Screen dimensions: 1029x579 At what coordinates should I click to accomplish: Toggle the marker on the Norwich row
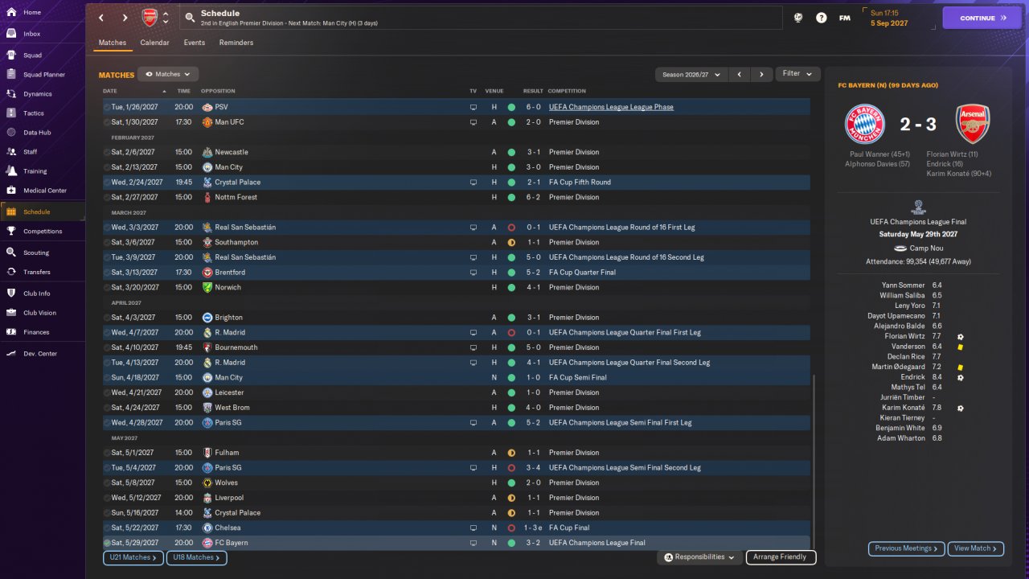tap(108, 287)
